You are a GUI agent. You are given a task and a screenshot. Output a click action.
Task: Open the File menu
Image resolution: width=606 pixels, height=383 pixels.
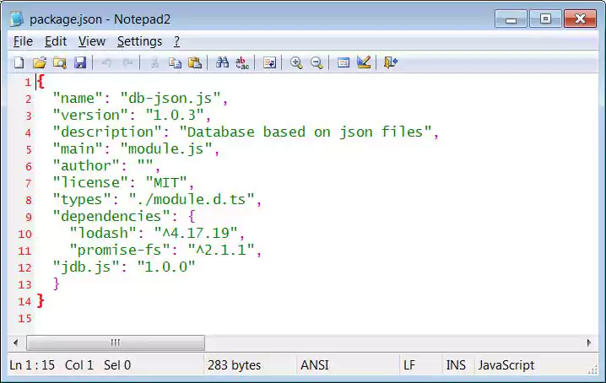(x=23, y=41)
